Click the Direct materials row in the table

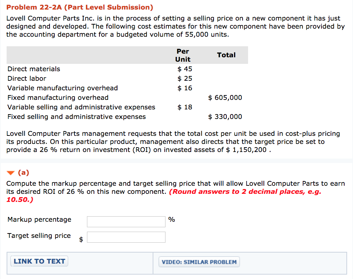[33, 69]
